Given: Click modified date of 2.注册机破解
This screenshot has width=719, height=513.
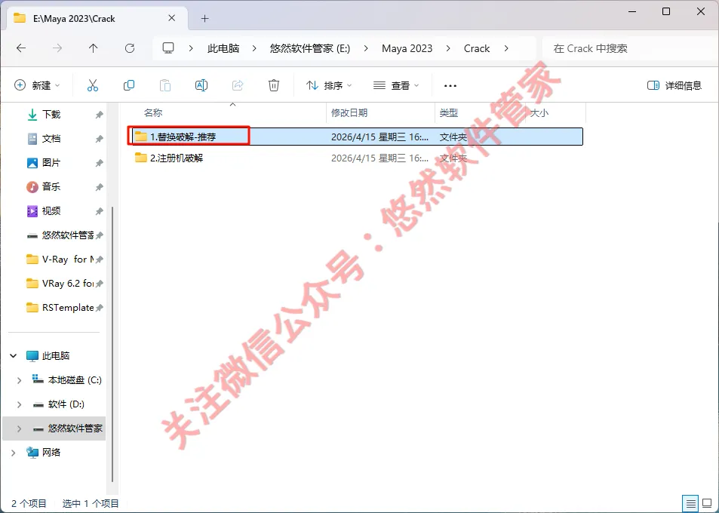Looking at the screenshot, I should 379,158.
